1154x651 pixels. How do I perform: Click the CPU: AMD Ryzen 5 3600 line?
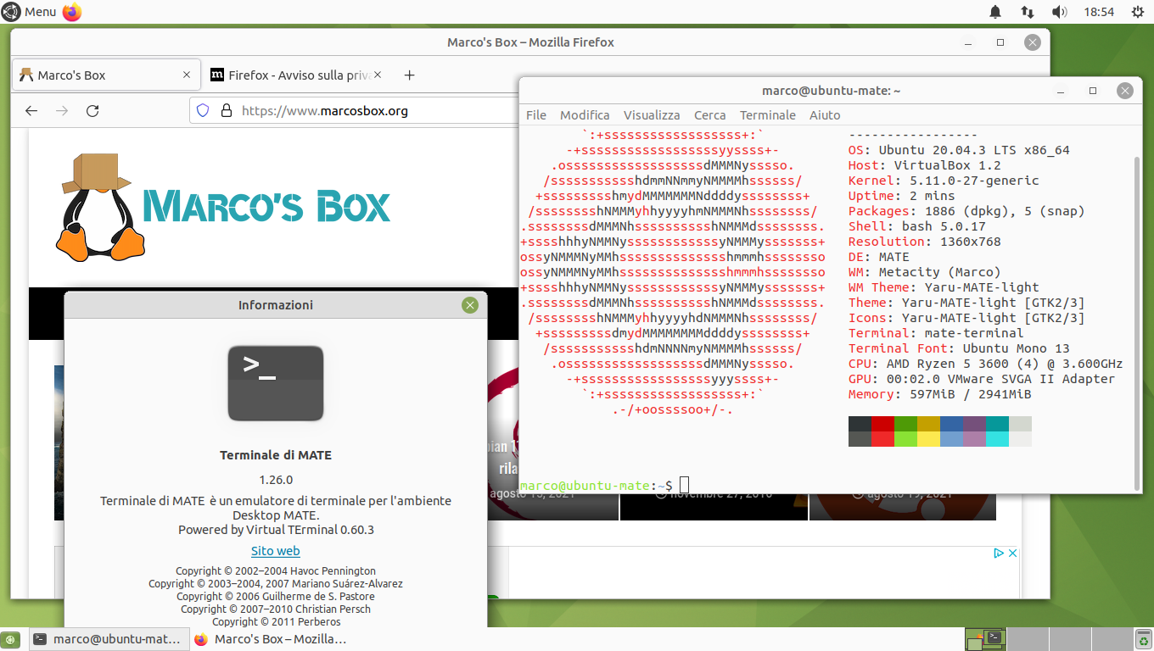tap(986, 364)
